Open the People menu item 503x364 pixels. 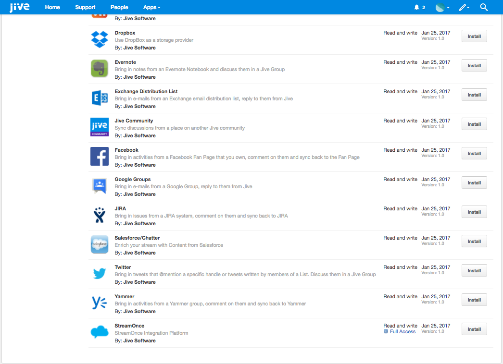coord(119,7)
